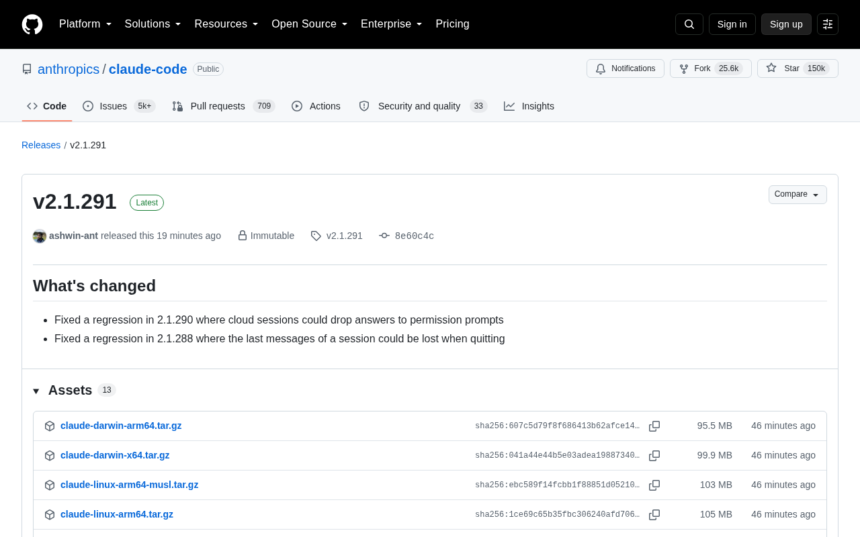This screenshot has width=860, height=537.
Task: Click the sha256:607c5d79 hash text
Action: (558, 426)
